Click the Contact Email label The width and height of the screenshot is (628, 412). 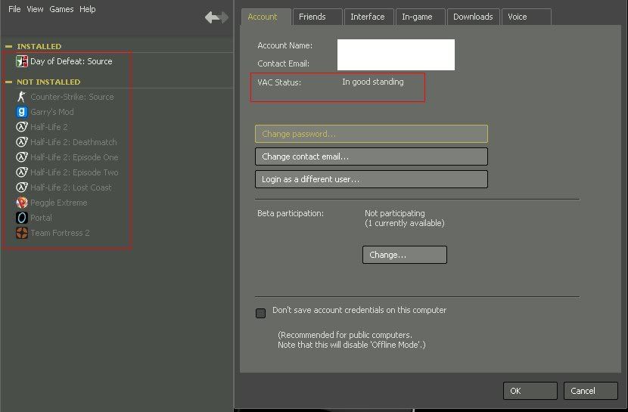[283, 64]
